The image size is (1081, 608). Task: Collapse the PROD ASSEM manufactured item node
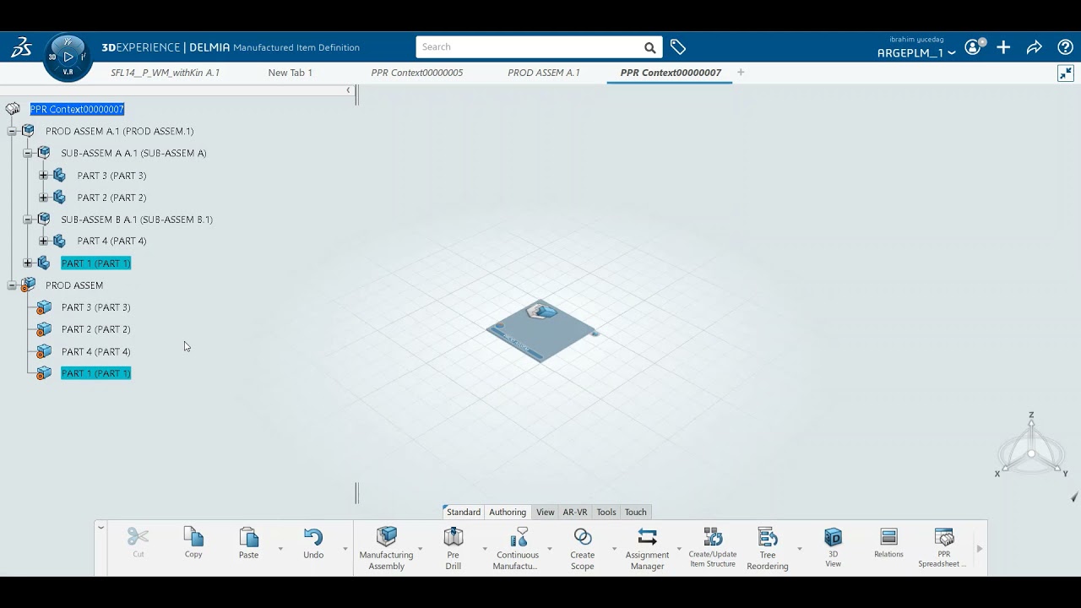tap(12, 285)
